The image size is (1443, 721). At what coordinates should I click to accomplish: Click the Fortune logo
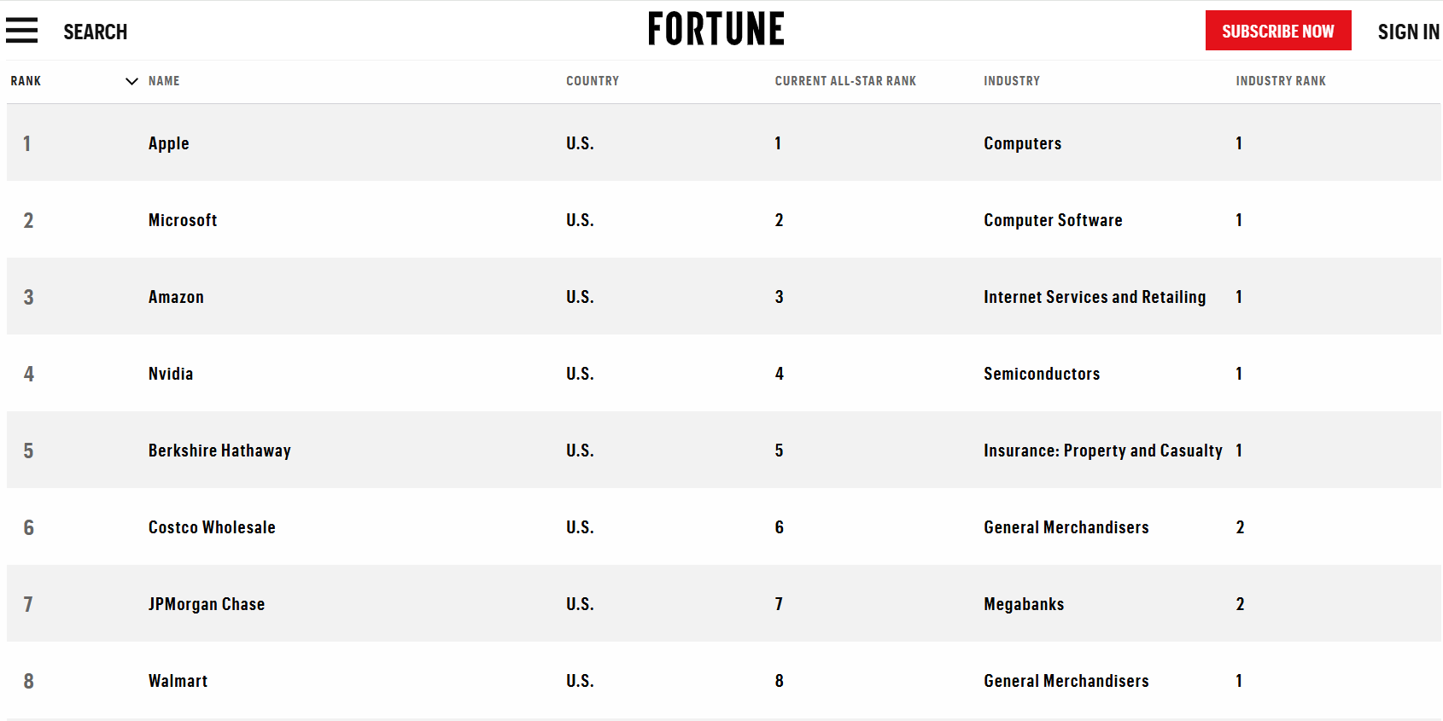coord(716,29)
